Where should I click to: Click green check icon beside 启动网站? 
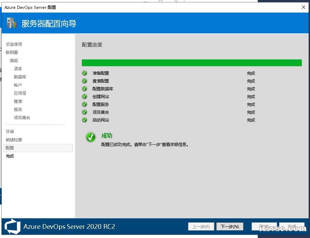[85, 120]
